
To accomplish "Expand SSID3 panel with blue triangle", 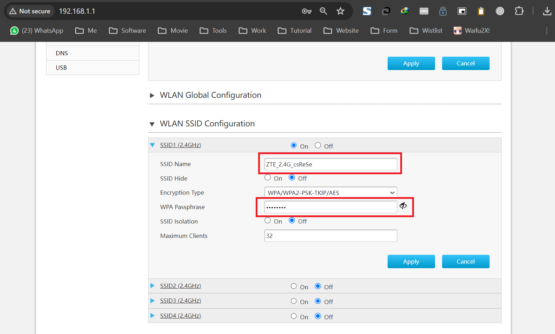I will coord(152,301).
